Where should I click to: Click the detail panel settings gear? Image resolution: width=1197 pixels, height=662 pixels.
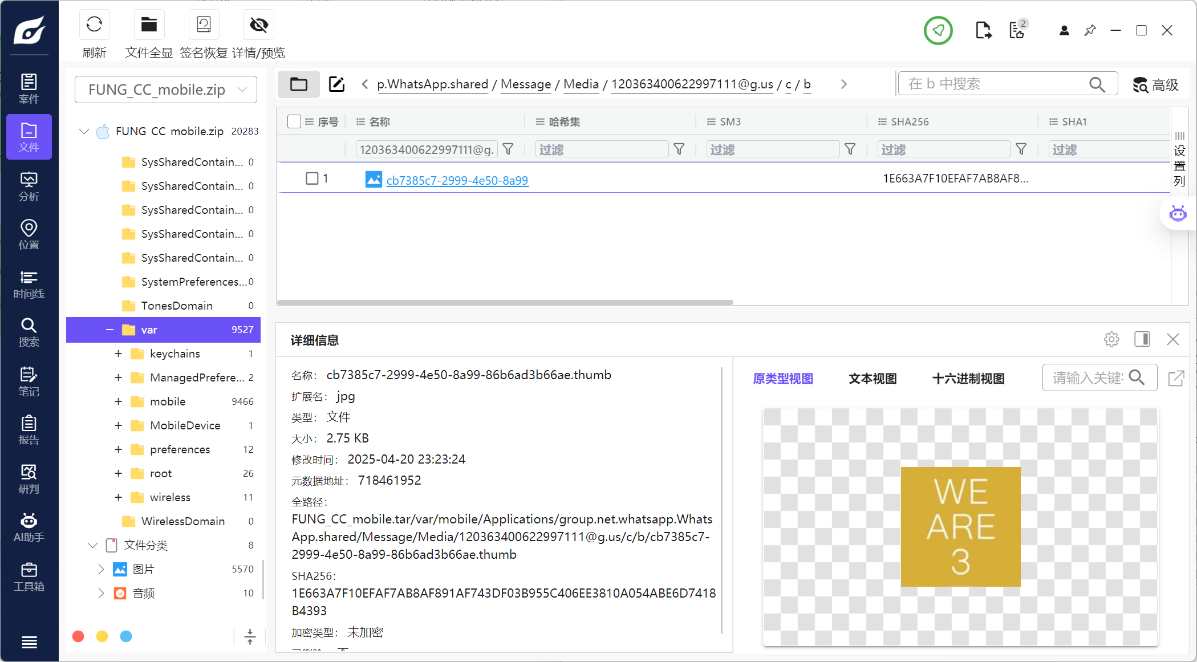[1111, 339]
